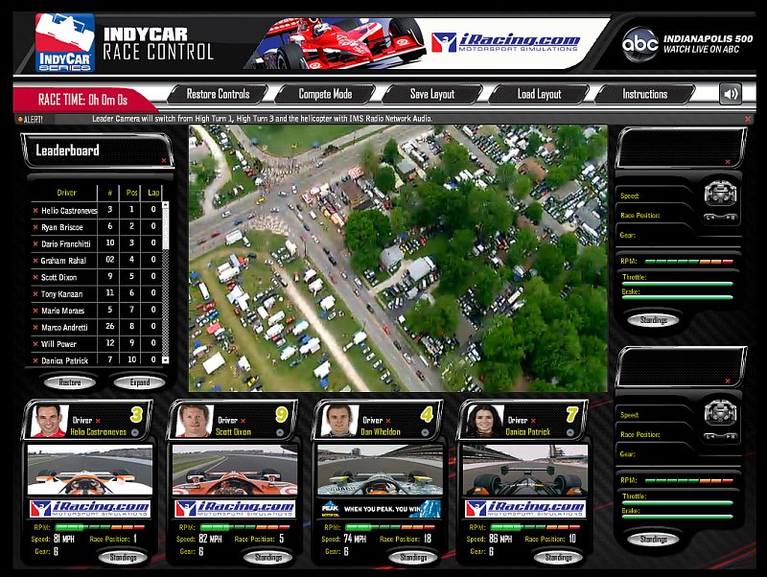This screenshot has width=767, height=577.
Task: Remove driver from Scott Dixon camera panel
Action: click(243, 421)
